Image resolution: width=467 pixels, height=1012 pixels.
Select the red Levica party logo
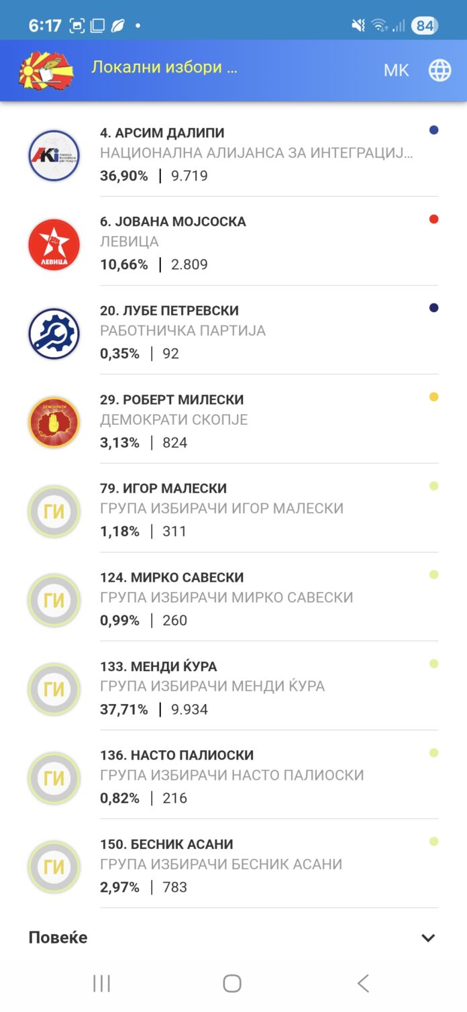(54, 244)
